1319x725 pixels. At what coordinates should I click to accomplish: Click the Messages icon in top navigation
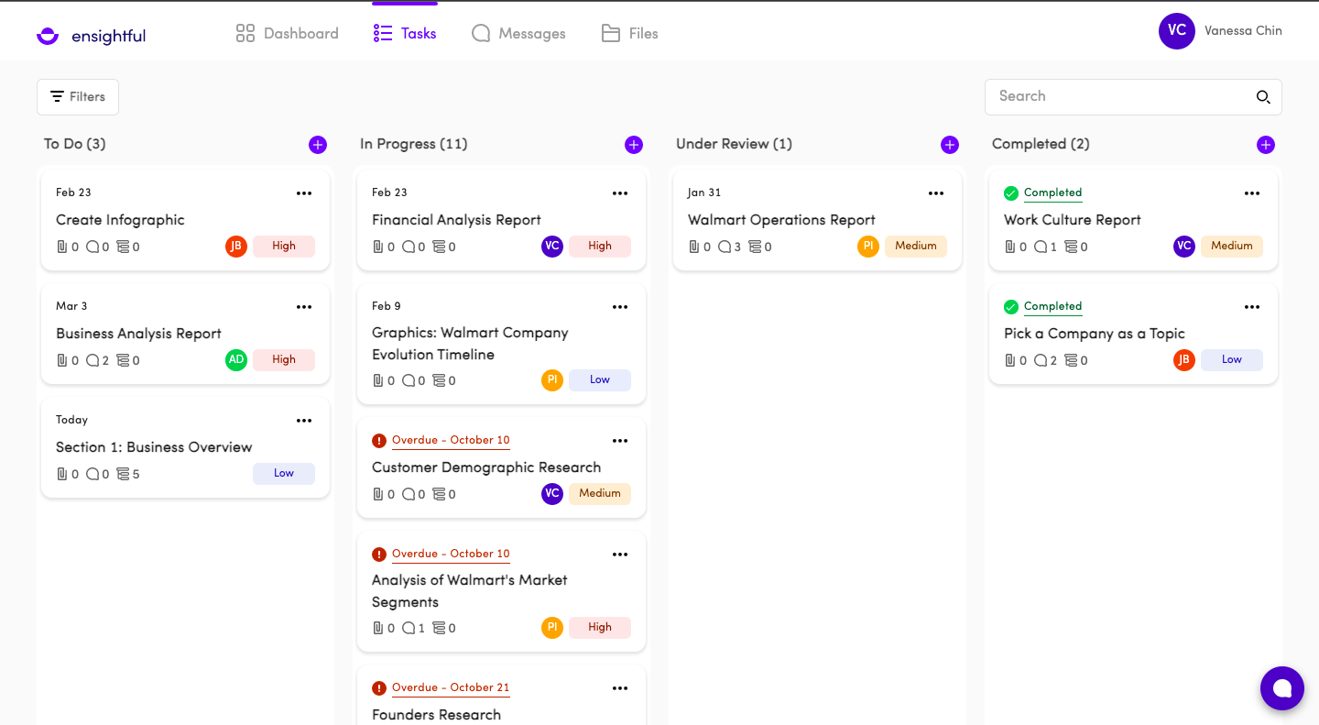[x=481, y=33]
